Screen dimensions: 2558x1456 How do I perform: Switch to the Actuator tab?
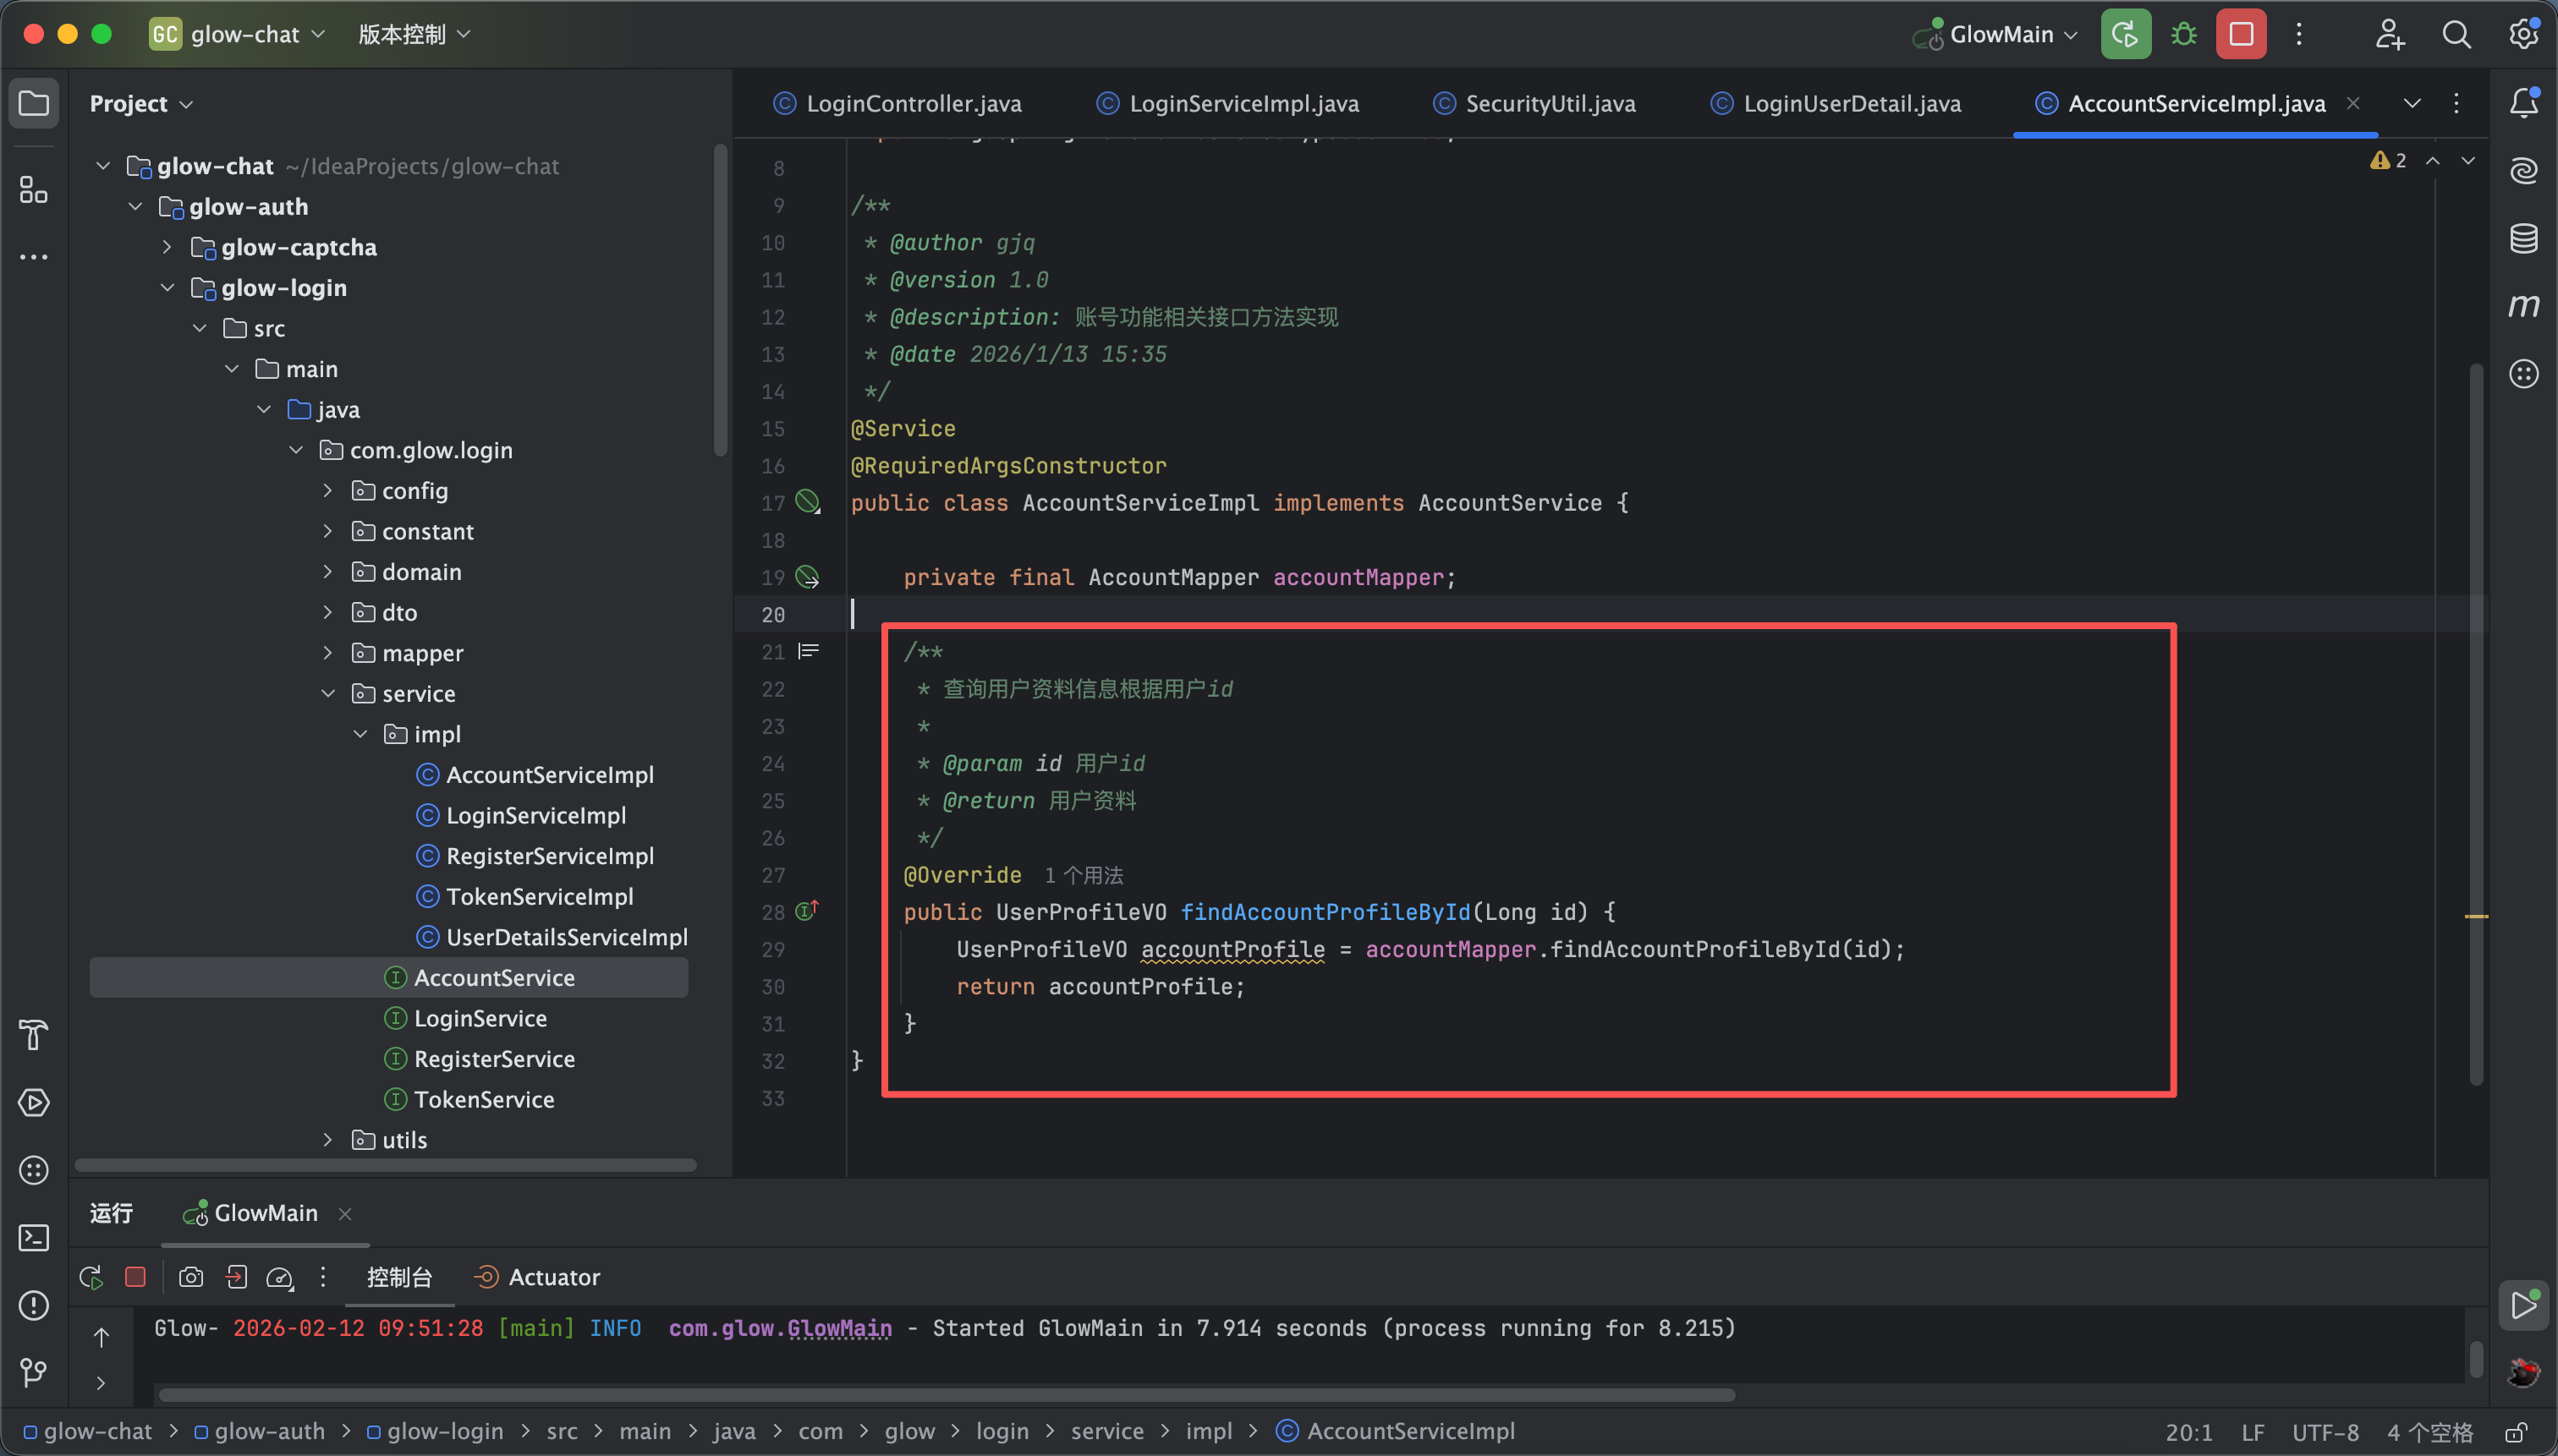[553, 1277]
